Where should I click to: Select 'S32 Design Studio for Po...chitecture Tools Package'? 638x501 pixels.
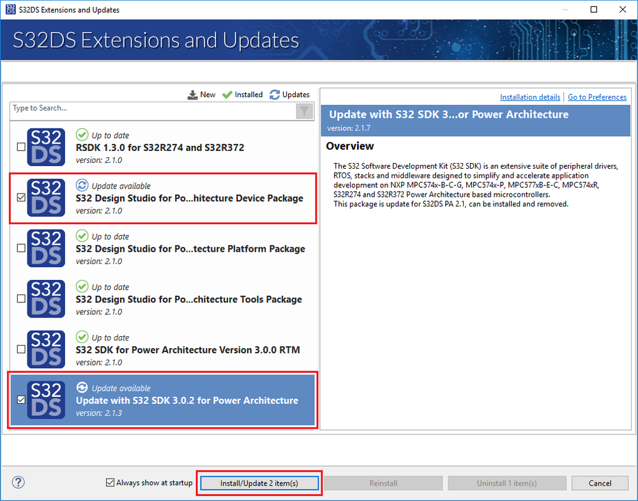pyautogui.click(x=189, y=299)
